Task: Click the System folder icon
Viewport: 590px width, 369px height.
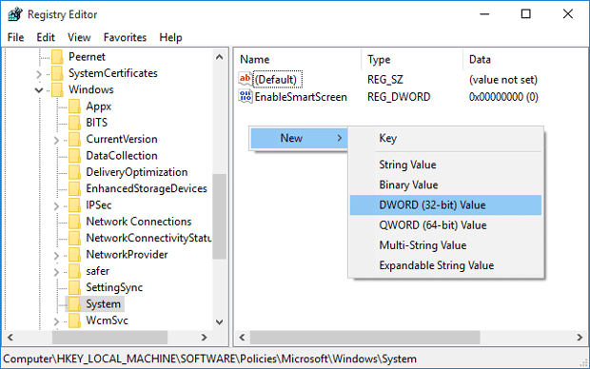Action: (x=74, y=304)
